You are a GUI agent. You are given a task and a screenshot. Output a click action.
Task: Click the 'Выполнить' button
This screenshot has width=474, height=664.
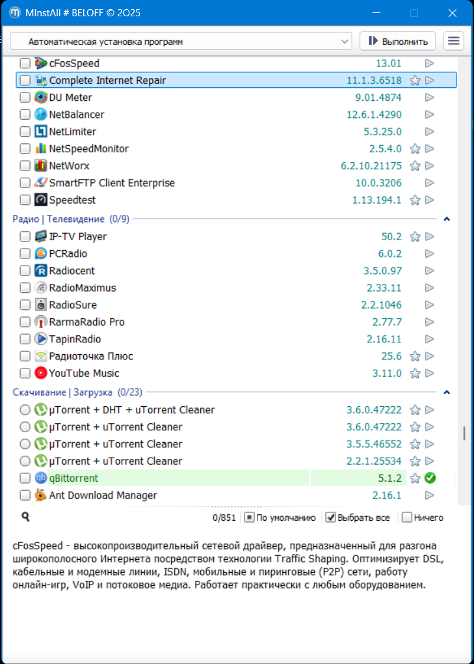[x=397, y=41]
